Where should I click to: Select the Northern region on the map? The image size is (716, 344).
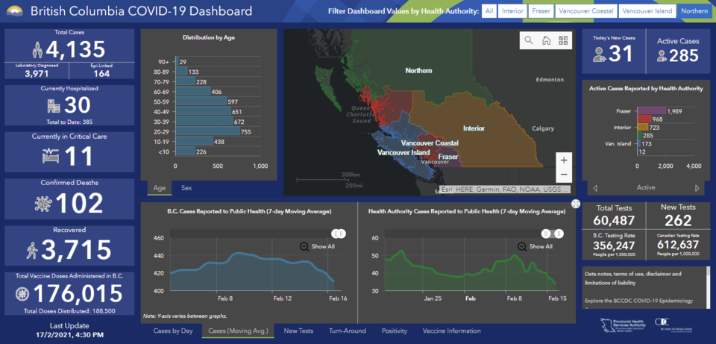click(x=418, y=71)
